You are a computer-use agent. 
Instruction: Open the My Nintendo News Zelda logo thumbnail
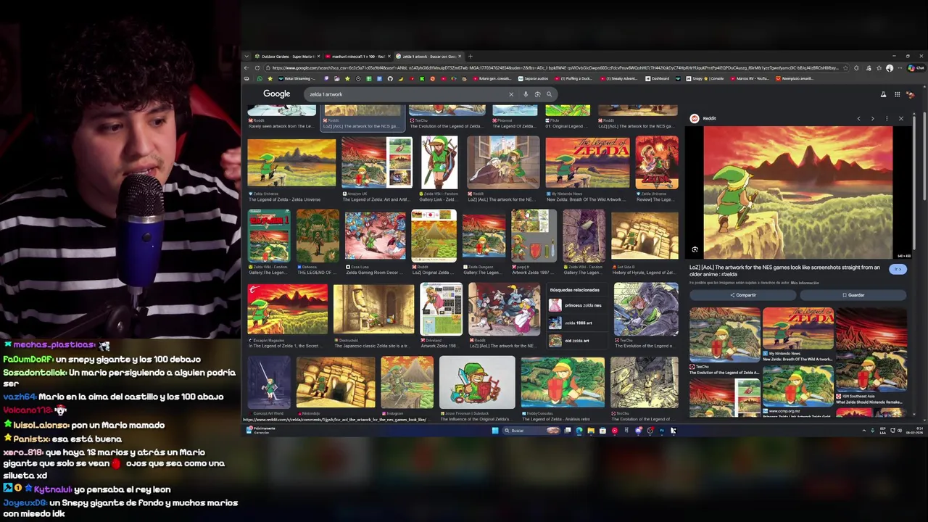pyautogui.click(x=587, y=164)
